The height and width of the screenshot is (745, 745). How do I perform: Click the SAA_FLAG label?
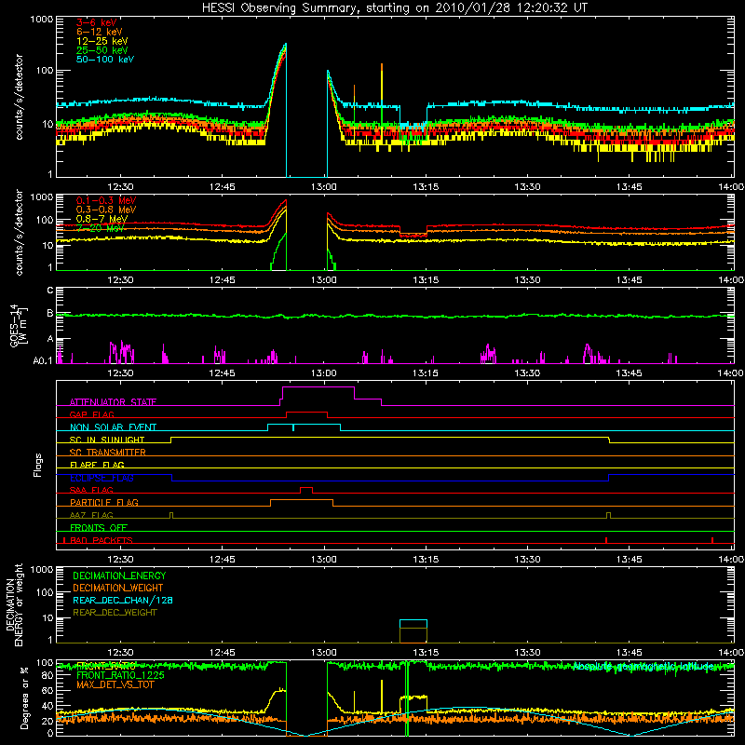click(91, 490)
